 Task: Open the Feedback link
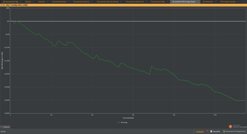[x=200, y=132]
